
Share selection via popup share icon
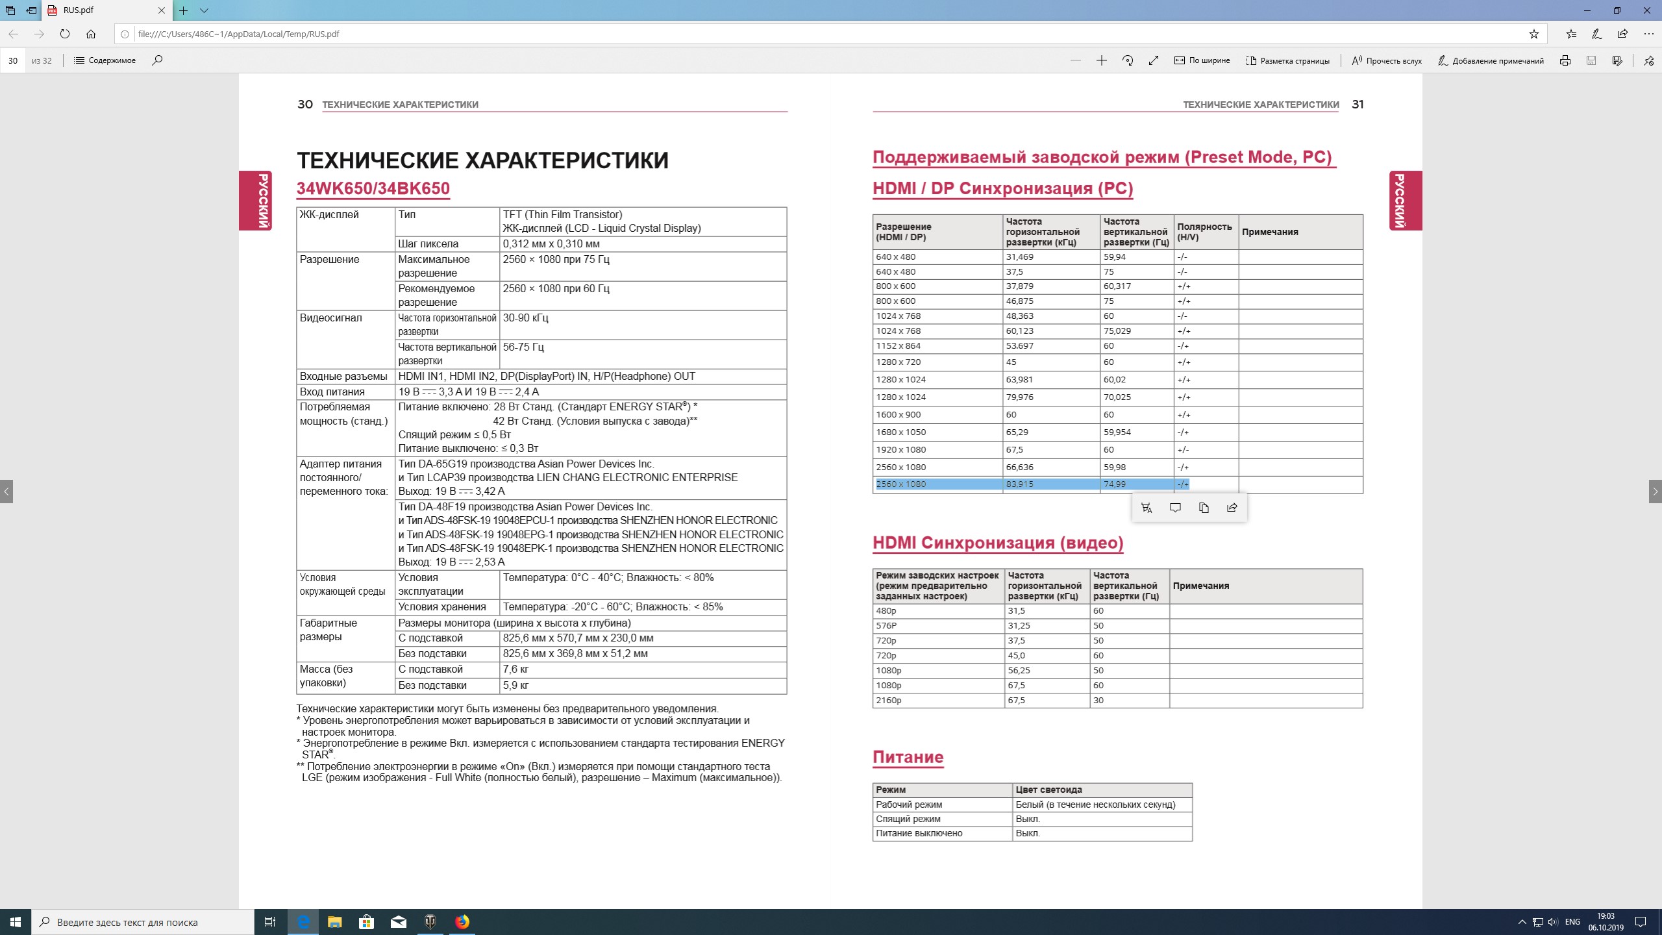pyautogui.click(x=1232, y=508)
